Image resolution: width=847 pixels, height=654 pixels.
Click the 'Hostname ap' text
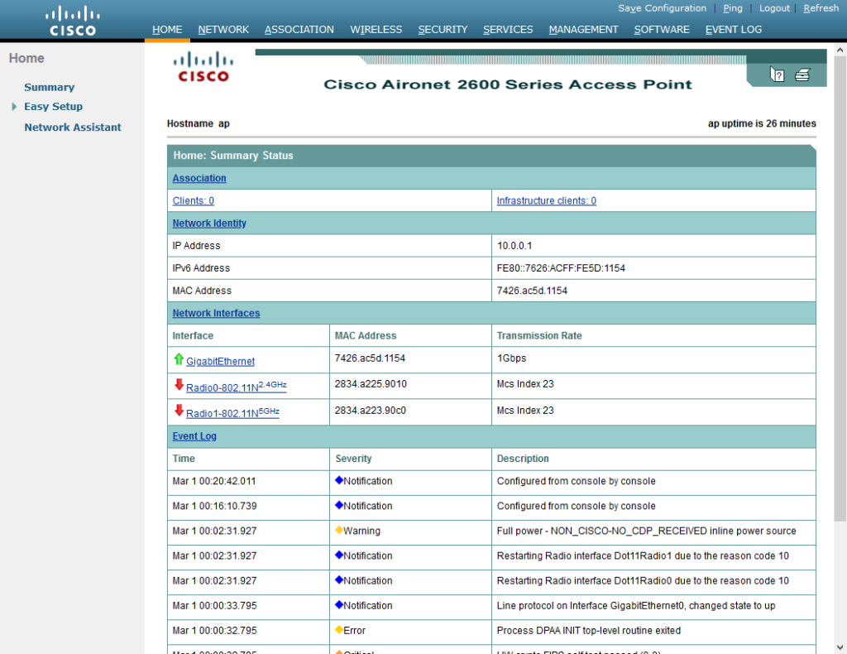pos(199,123)
